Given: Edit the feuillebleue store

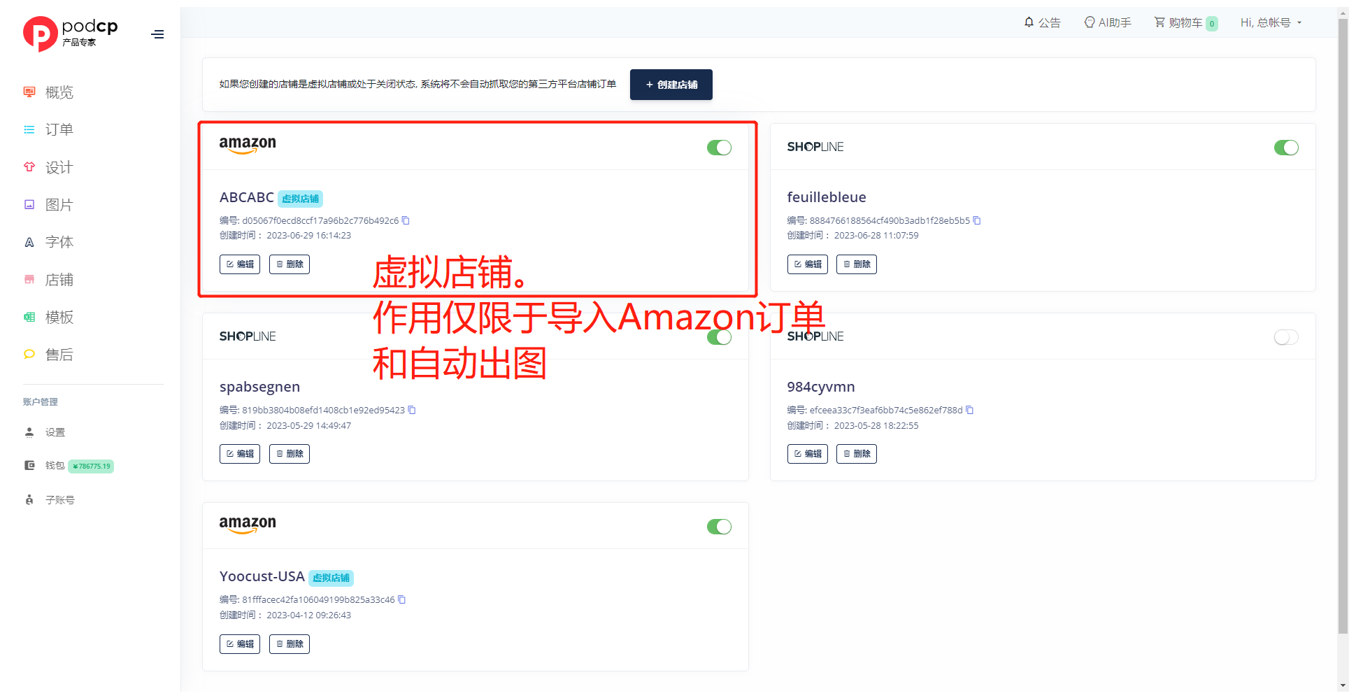Looking at the screenshot, I should coord(808,264).
